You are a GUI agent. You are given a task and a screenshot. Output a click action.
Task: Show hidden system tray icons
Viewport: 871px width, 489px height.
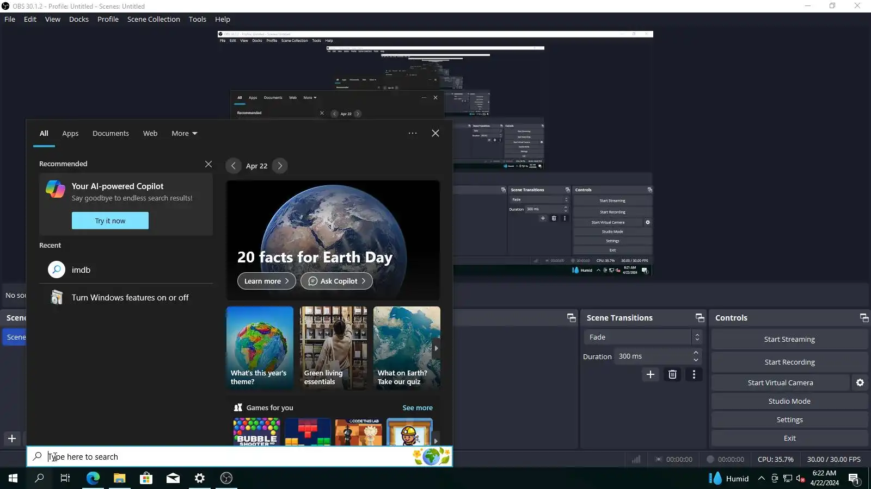(x=762, y=479)
